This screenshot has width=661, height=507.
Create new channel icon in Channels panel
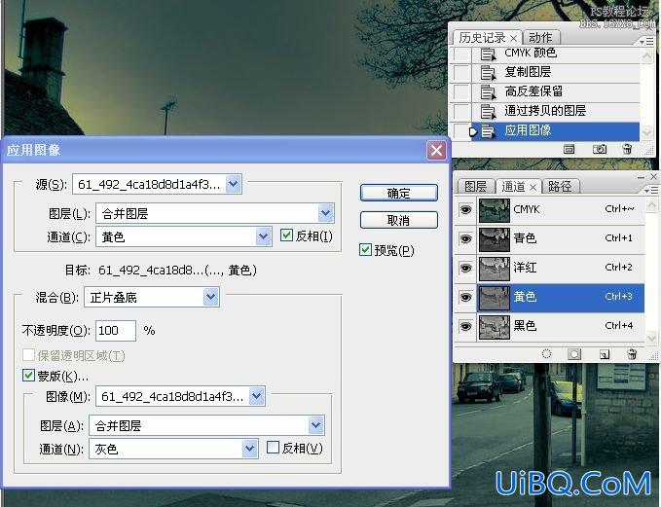605,354
